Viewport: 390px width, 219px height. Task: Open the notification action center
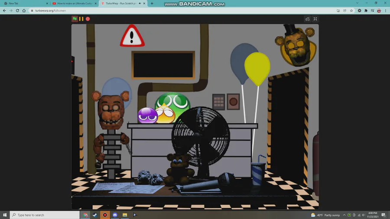(384, 215)
